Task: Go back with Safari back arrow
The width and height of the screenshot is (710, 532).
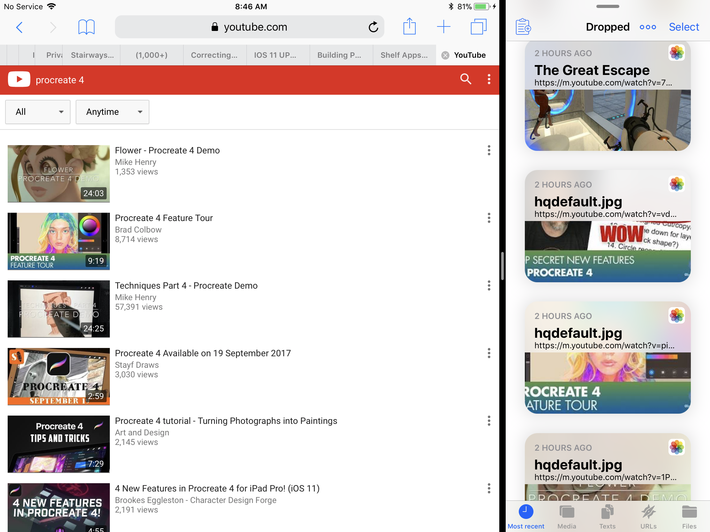Action: (x=19, y=27)
